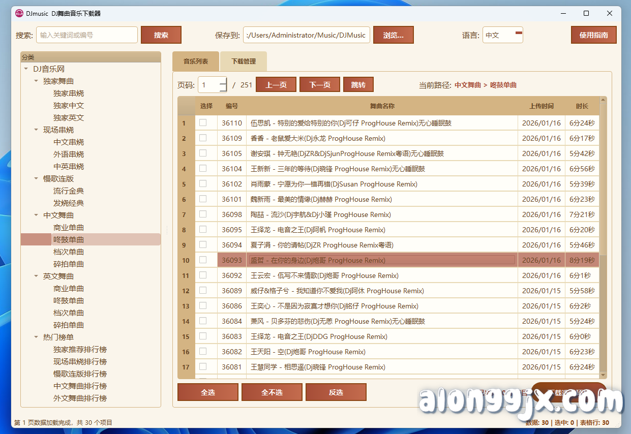This screenshot has width=631, height=434.
Task: Open the 浏览... folder browse dialog
Action: pyautogui.click(x=394, y=35)
